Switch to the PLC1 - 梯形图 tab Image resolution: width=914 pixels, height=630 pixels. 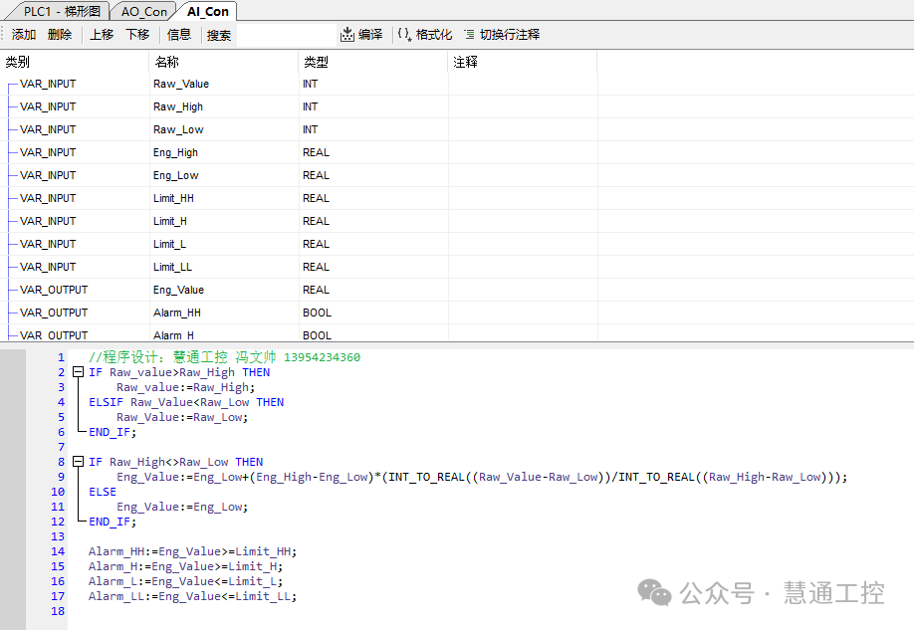62,11
